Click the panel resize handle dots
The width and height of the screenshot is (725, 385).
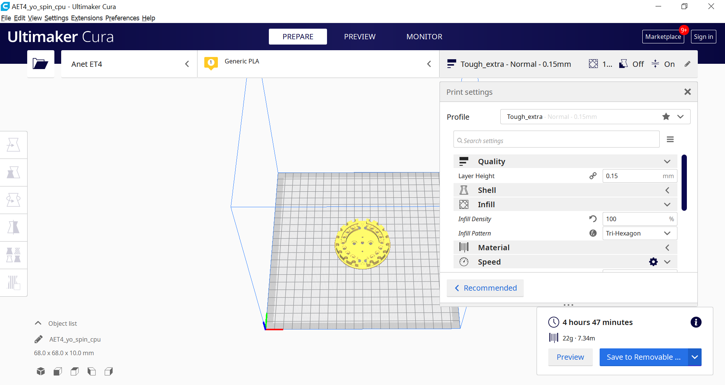[568, 305]
